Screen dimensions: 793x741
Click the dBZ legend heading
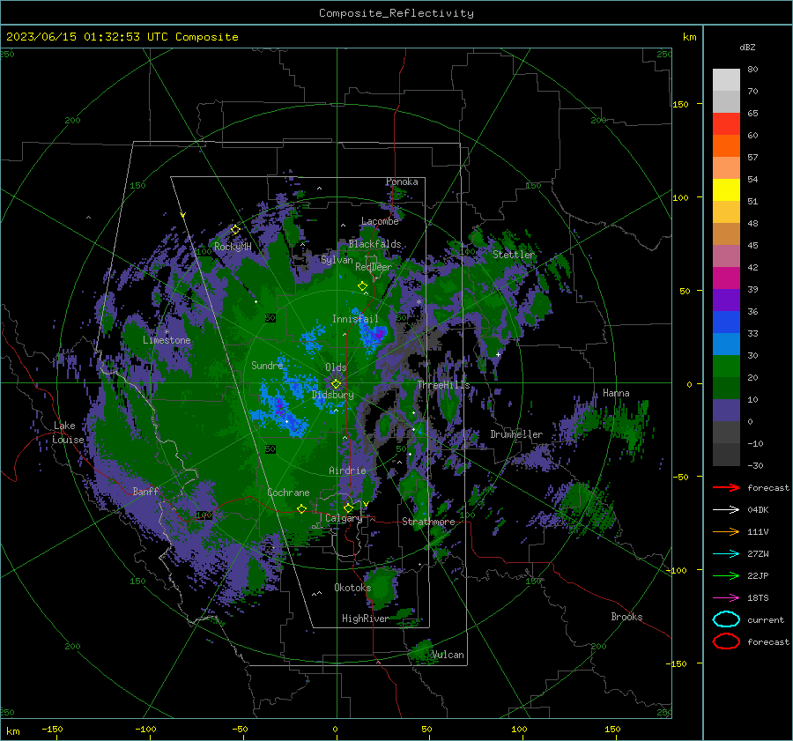pos(747,47)
